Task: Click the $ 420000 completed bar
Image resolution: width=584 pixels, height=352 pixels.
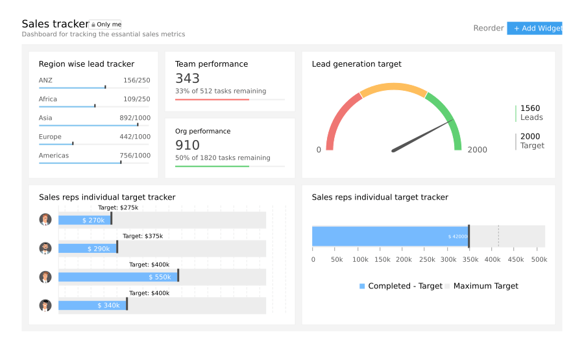Action: click(x=391, y=236)
